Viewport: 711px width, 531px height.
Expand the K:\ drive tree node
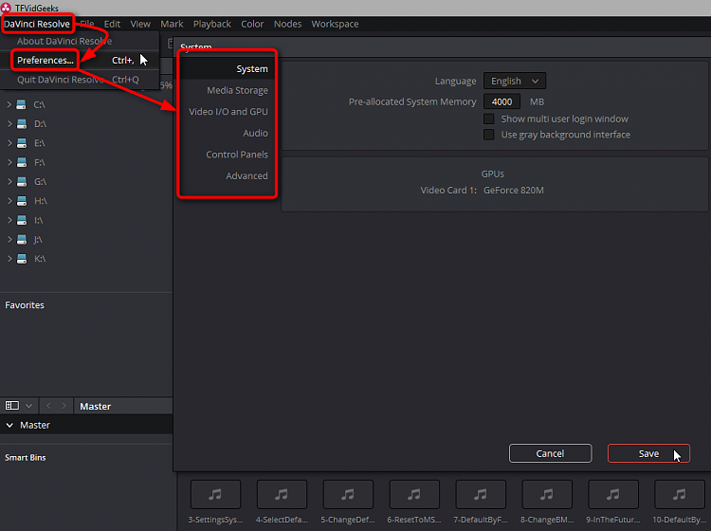pos(9,259)
